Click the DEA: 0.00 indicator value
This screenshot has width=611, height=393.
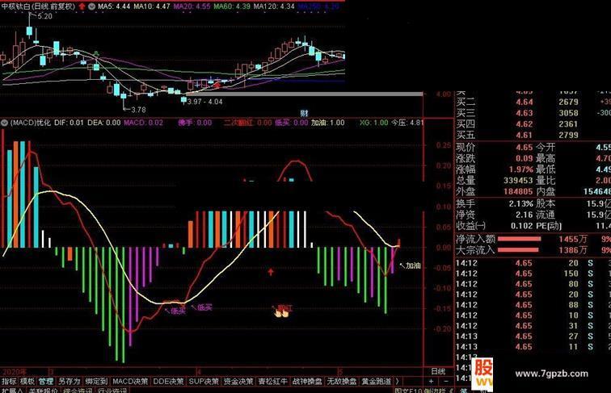(x=104, y=123)
